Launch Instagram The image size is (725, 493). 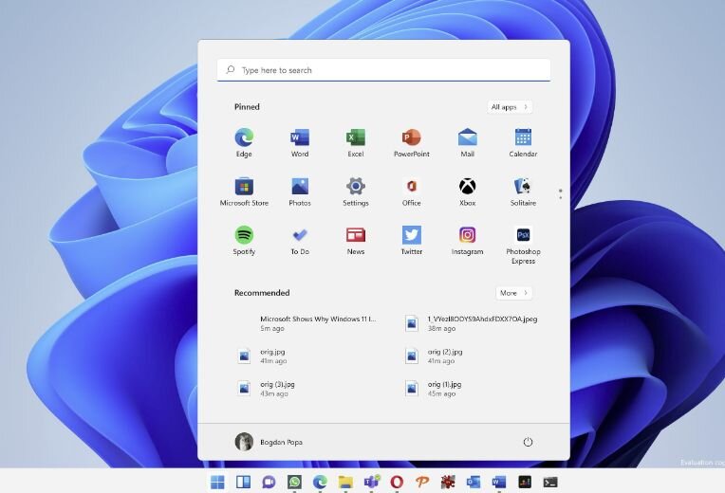point(468,240)
